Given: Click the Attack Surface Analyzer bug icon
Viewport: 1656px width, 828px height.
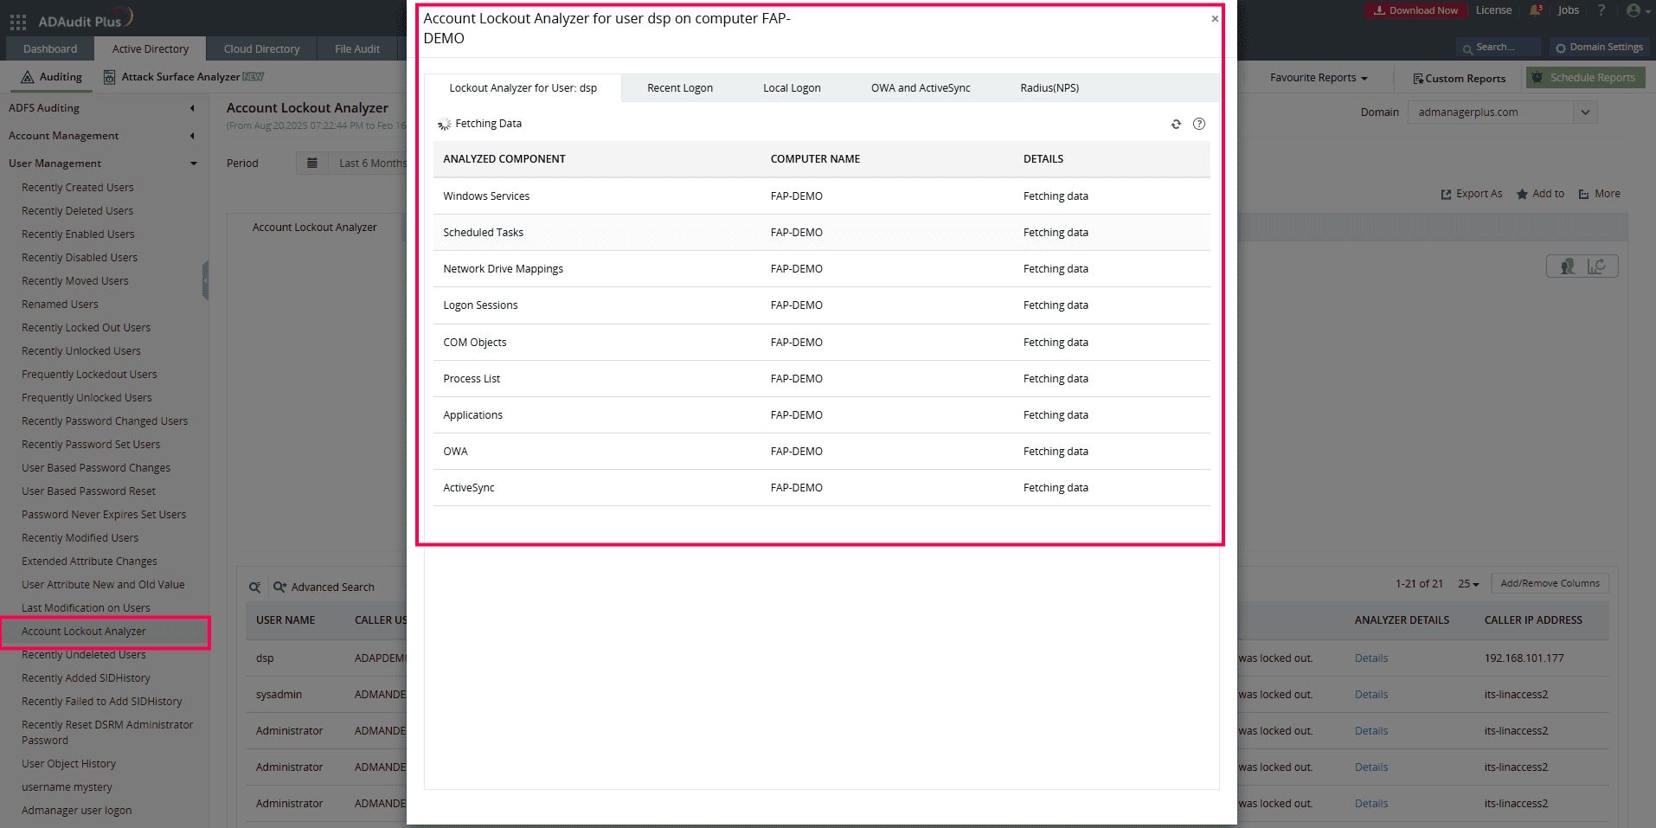Looking at the screenshot, I should pyautogui.click(x=109, y=77).
